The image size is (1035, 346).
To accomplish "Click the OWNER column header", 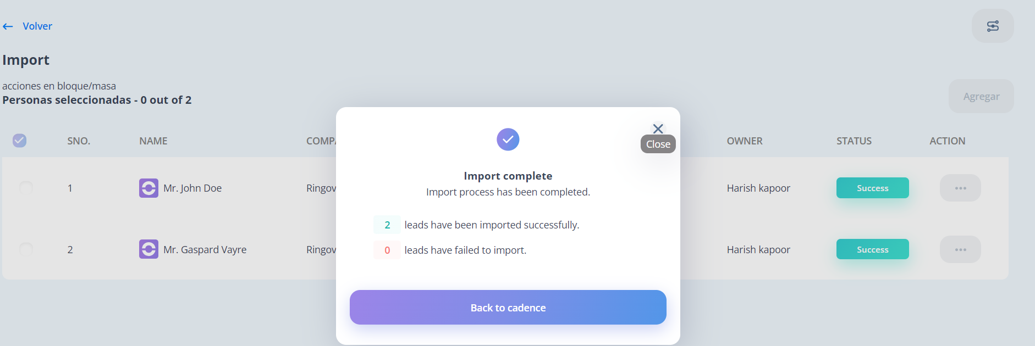I will pyautogui.click(x=745, y=141).
